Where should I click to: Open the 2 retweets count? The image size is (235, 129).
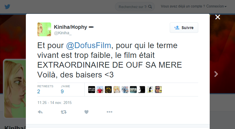(x=39, y=92)
